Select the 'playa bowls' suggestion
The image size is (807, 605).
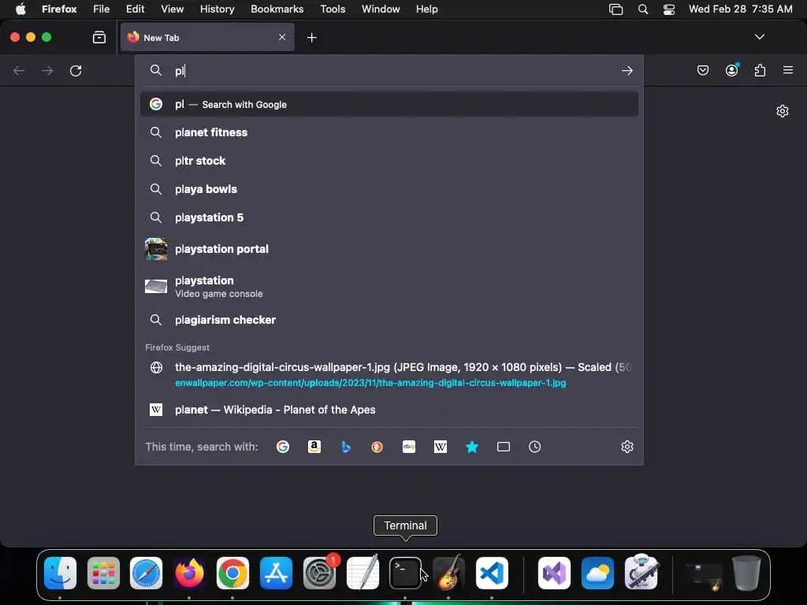[389, 189]
